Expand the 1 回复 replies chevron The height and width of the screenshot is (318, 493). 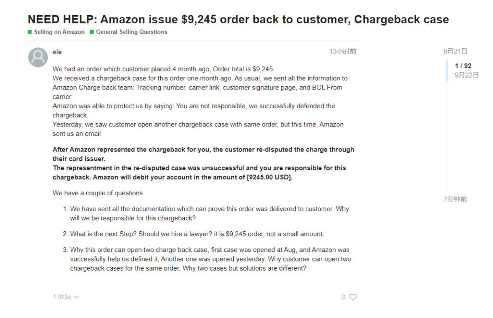[x=76, y=297]
